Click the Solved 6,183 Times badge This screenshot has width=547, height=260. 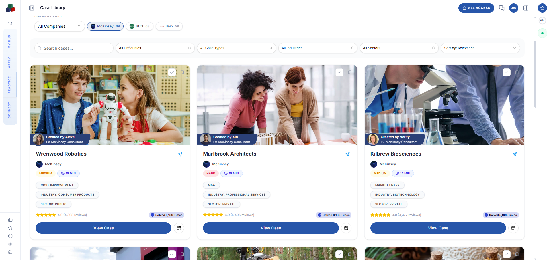pos(334,215)
